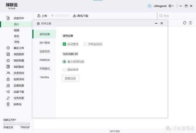This screenshot has height=133, width=196.
Task: Click the 搜索 search field
Action: (176, 16)
